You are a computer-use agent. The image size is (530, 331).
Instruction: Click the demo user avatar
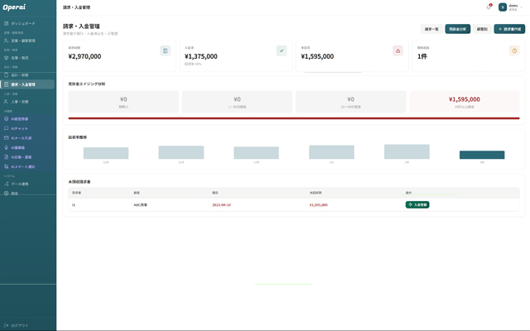pos(503,7)
